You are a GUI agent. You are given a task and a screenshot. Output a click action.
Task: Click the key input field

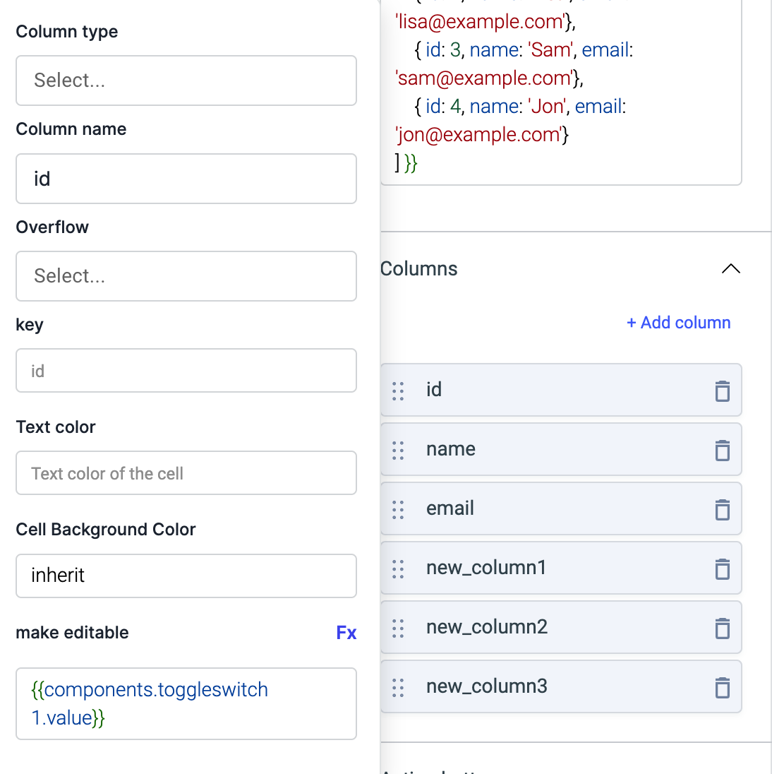click(x=186, y=371)
